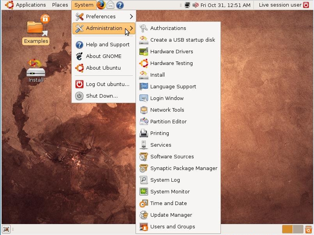The width and height of the screenshot is (314, 235).
Task: Close the System menu in the panel
Action: [x=84, y=5]
